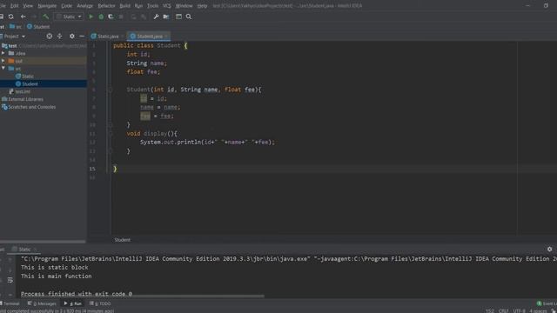The width and height of the screenshot is (557, 313).
Task: Toggle the Run tool window button
Action: 73,303
